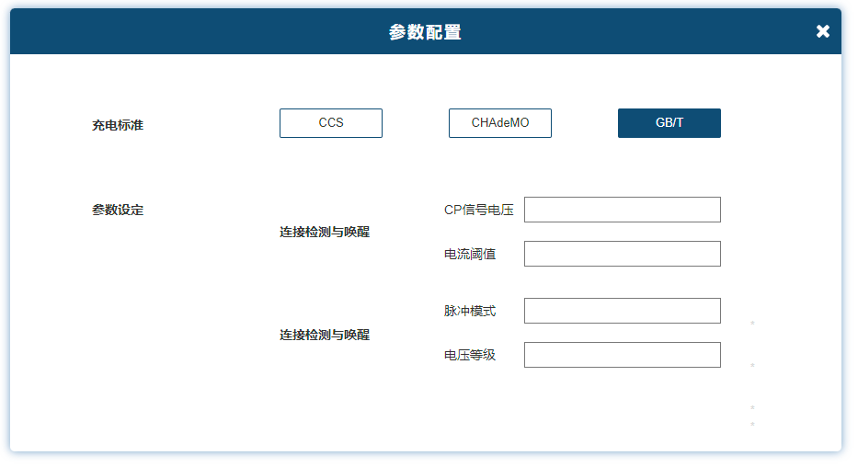Choose the CHAdeMO charging standard
Screen dimensions: 858x467
click(500, 123)
